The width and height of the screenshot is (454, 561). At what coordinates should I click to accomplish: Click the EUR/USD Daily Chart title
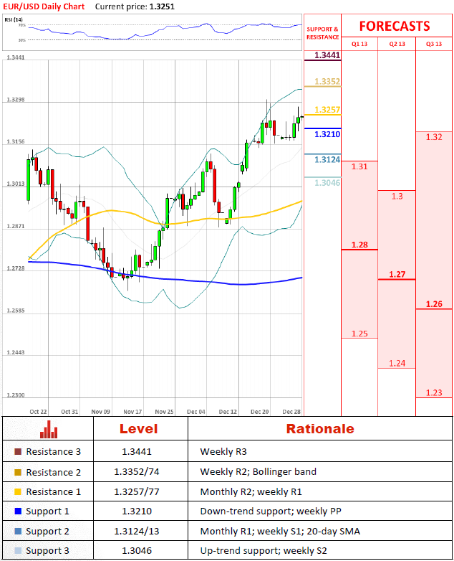point(44,6)
